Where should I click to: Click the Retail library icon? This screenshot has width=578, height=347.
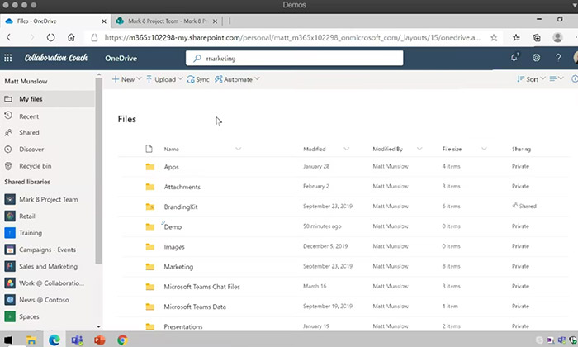pyautogui.click(x=10, y=216)
